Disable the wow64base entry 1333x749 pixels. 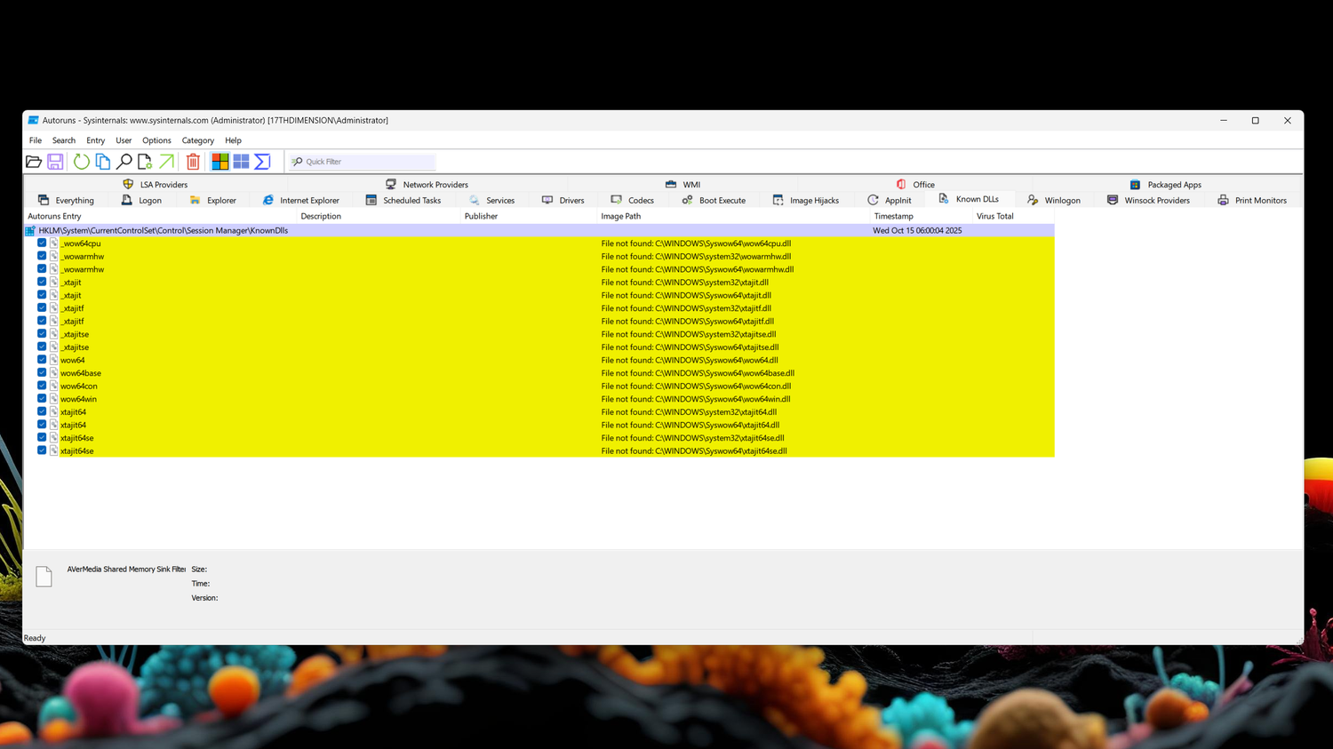point(42,372)
